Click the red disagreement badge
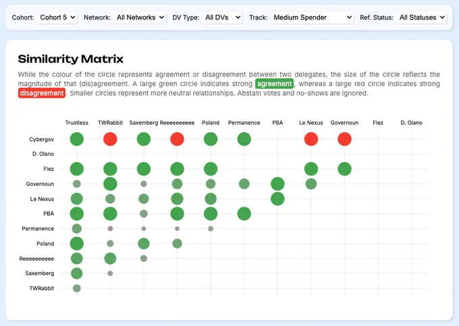 point(41,93)
